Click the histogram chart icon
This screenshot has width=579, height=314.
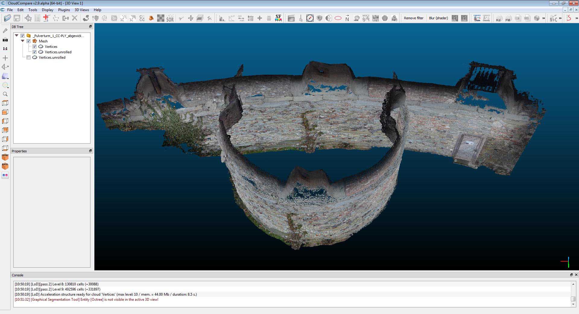click(222, 18)
